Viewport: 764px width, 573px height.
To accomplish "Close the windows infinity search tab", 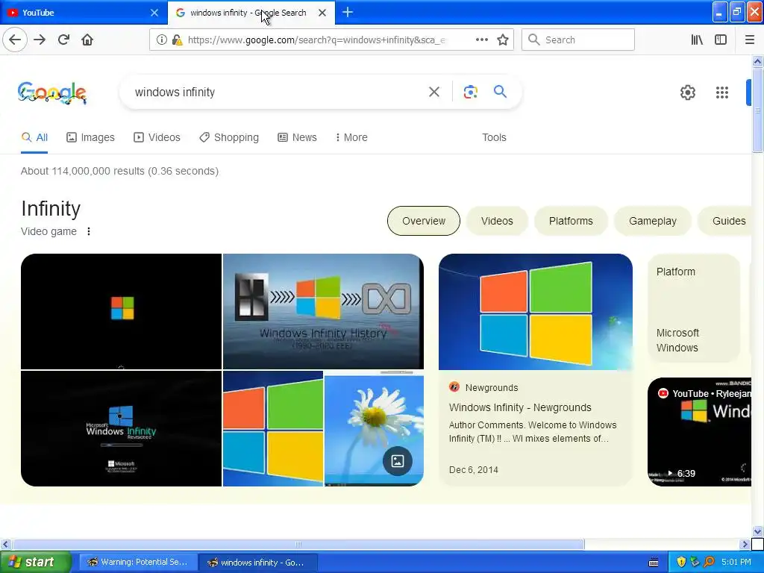I will coord(322,13).
